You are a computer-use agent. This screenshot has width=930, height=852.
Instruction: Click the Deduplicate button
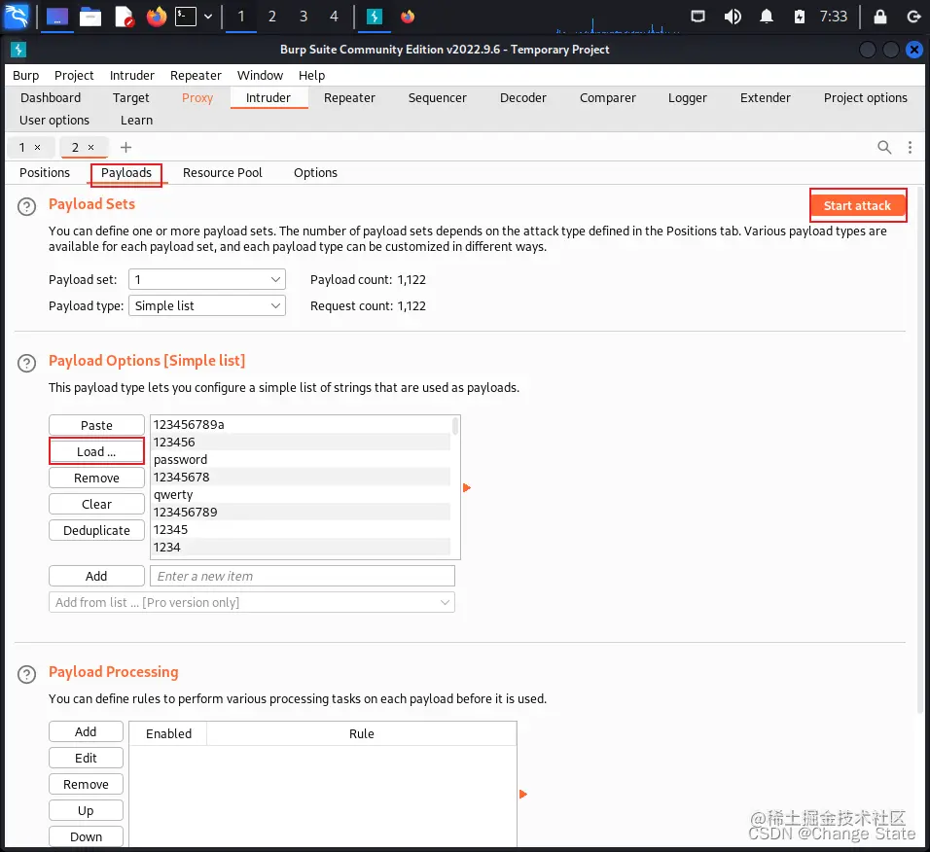pyautogui.click(x=96, y=530)
